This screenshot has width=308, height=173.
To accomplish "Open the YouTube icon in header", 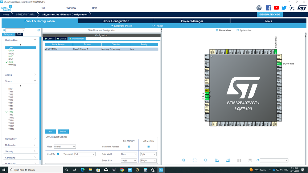I will tap(276, 8).
